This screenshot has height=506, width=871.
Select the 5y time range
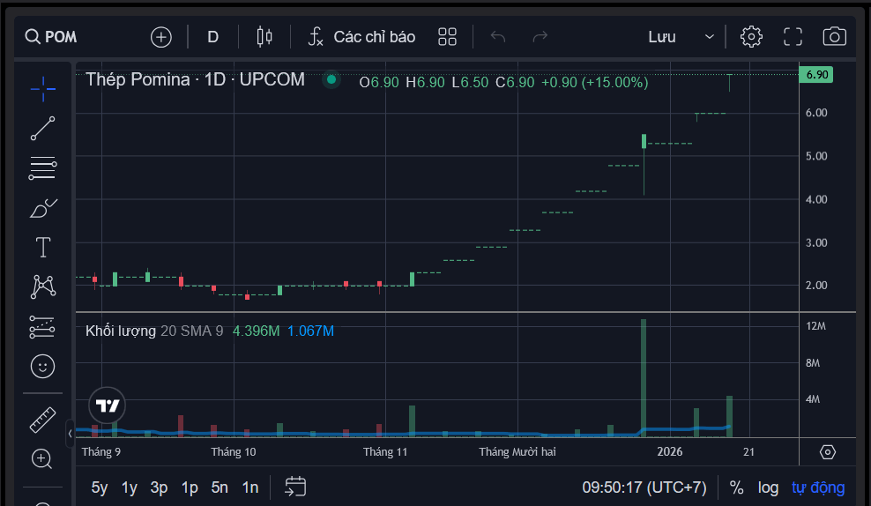coord(100,487)
